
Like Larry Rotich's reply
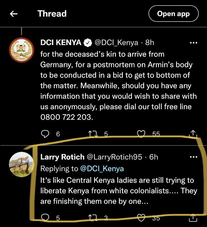[141, 218]
